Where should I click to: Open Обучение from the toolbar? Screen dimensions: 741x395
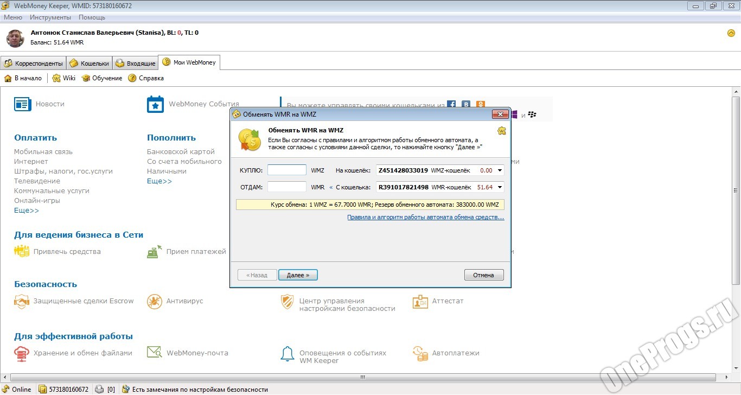[102, 78]
